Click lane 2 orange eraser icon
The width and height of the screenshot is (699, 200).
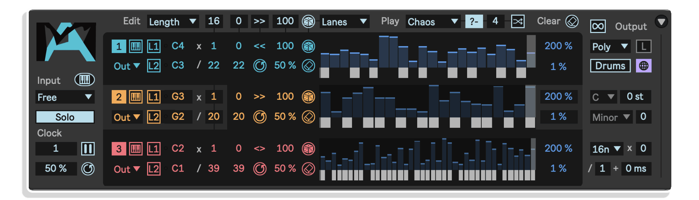coord(308,117)
